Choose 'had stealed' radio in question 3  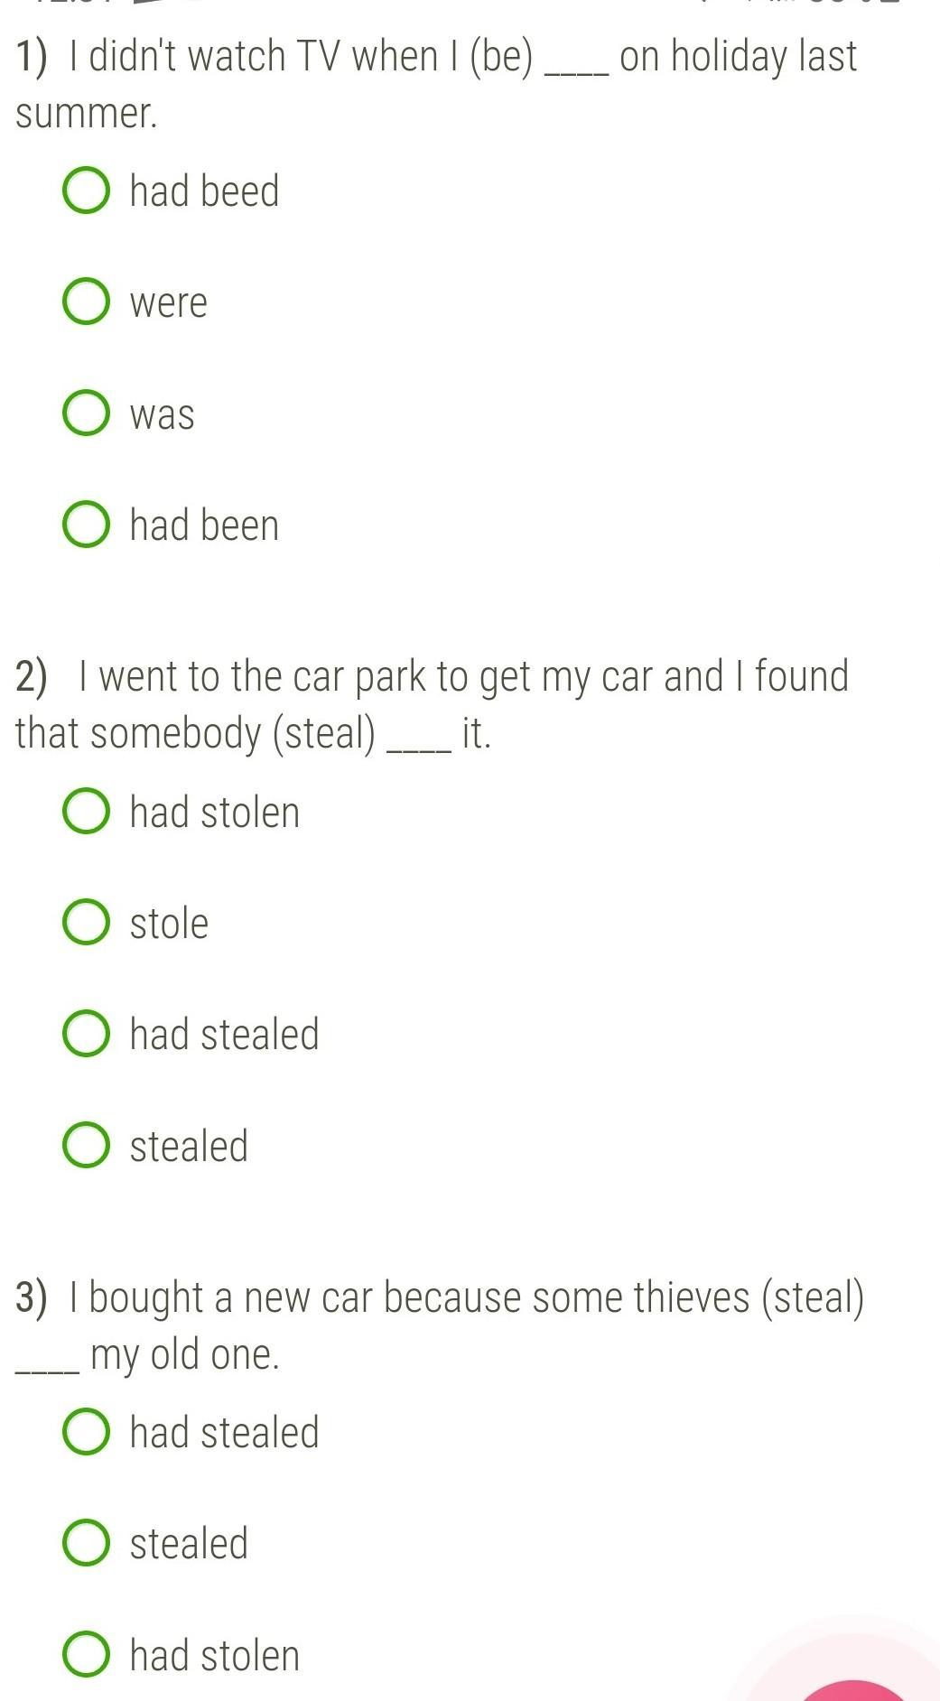[87, 1432]
